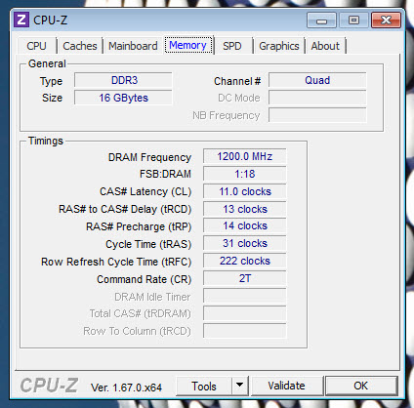This screenshot has width=414, height=408.
Task: Expand the Tools dropdown arrow
Action: tap(240, 387)
